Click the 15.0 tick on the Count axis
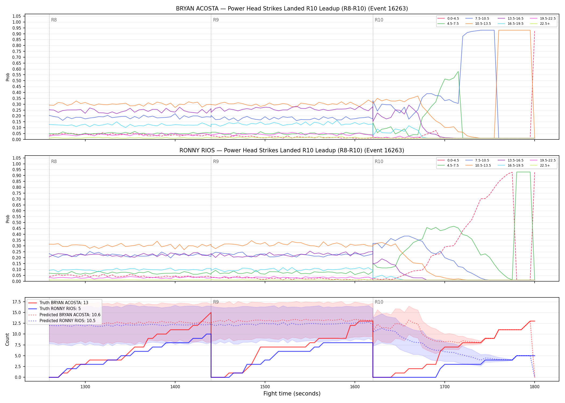Viewport: 565px width, 403px height. [x=17, y=312]
